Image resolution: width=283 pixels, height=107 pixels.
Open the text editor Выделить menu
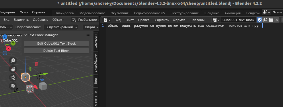tap(161, 20)
